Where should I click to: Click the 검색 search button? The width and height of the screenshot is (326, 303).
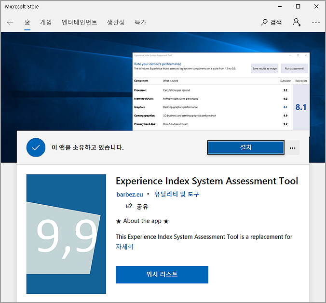click(272, 22)
